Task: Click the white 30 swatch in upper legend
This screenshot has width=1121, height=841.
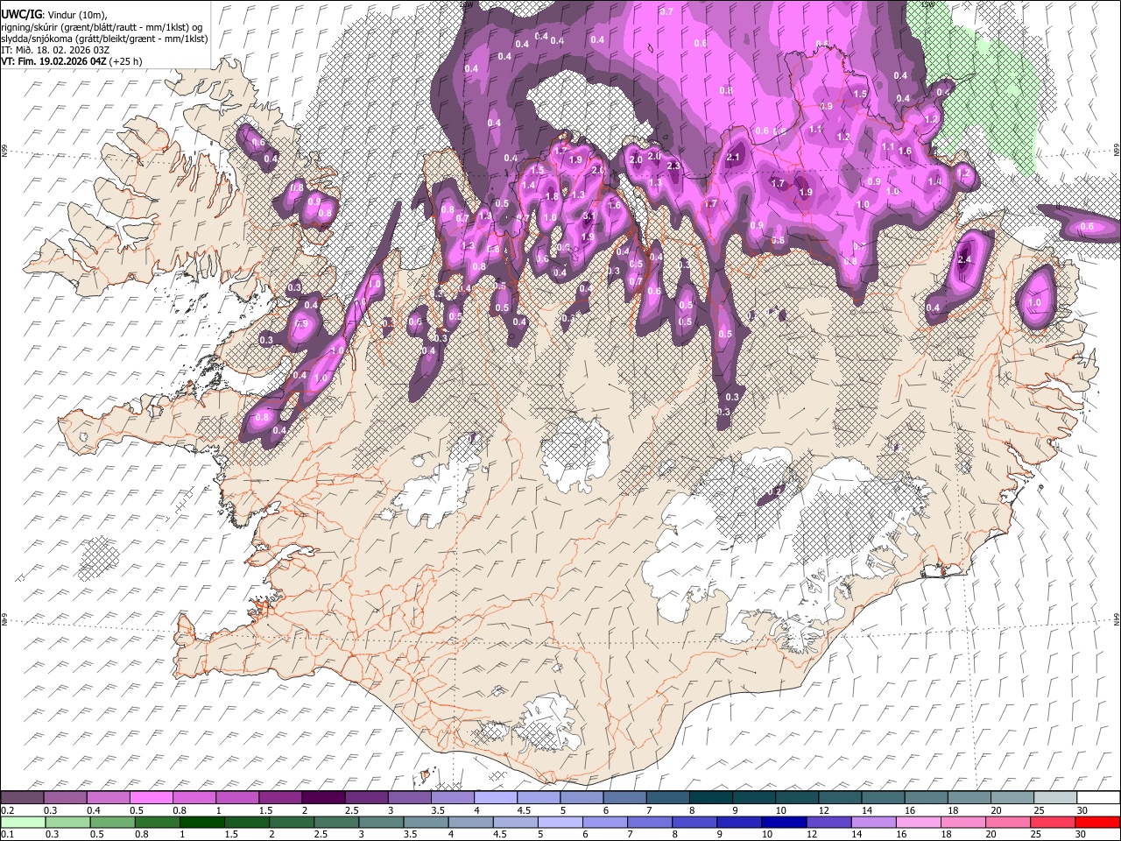Action: point(1097,798)
